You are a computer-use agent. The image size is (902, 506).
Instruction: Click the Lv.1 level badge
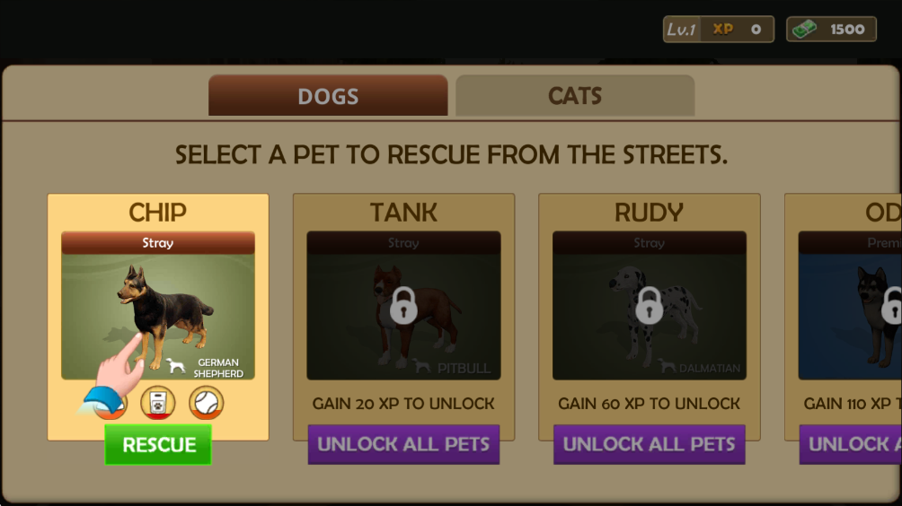pos(682,30)
